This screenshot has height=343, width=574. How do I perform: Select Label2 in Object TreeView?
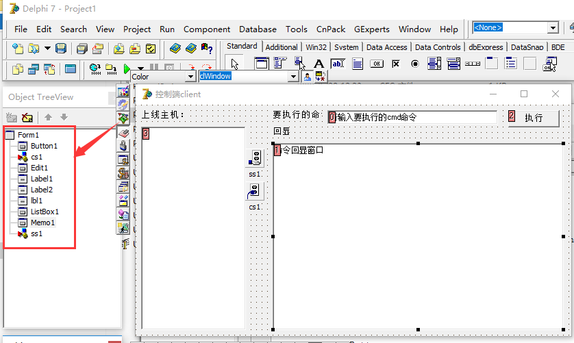coord(42,190)
